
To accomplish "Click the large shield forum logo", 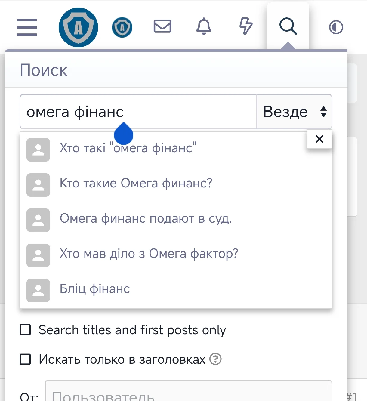I will (x=78, y=27).
